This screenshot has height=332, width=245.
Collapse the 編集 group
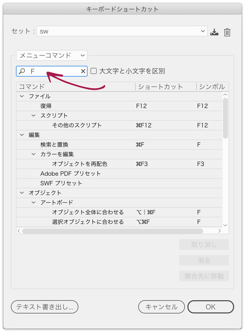22,135
